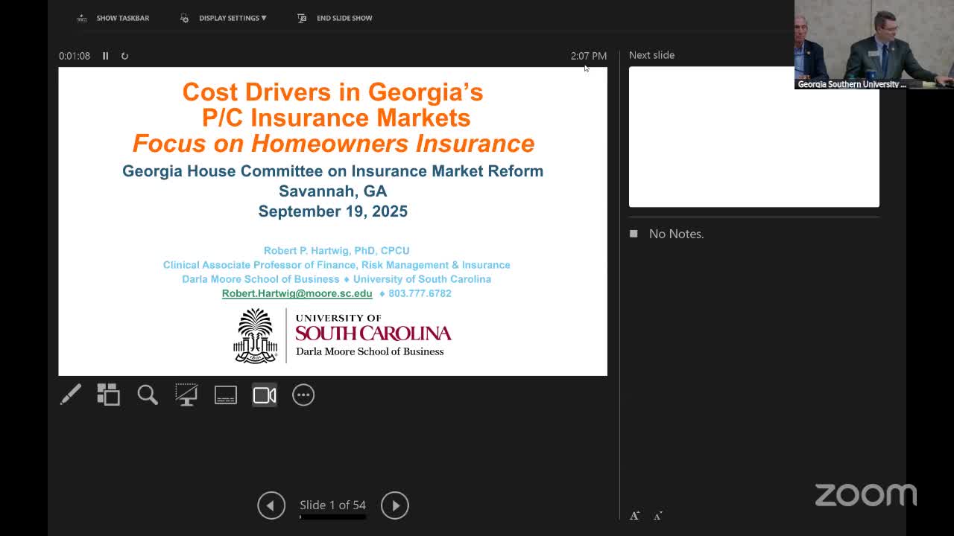Go to the previous slide arrow
Screen dimensions: 954x536
coord(271,505)
